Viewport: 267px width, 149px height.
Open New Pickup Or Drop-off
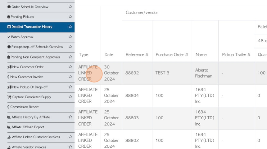tap(30, 87)
